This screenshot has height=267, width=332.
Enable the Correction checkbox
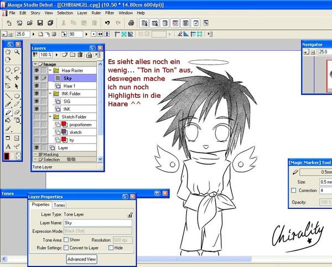coord(293,190)
